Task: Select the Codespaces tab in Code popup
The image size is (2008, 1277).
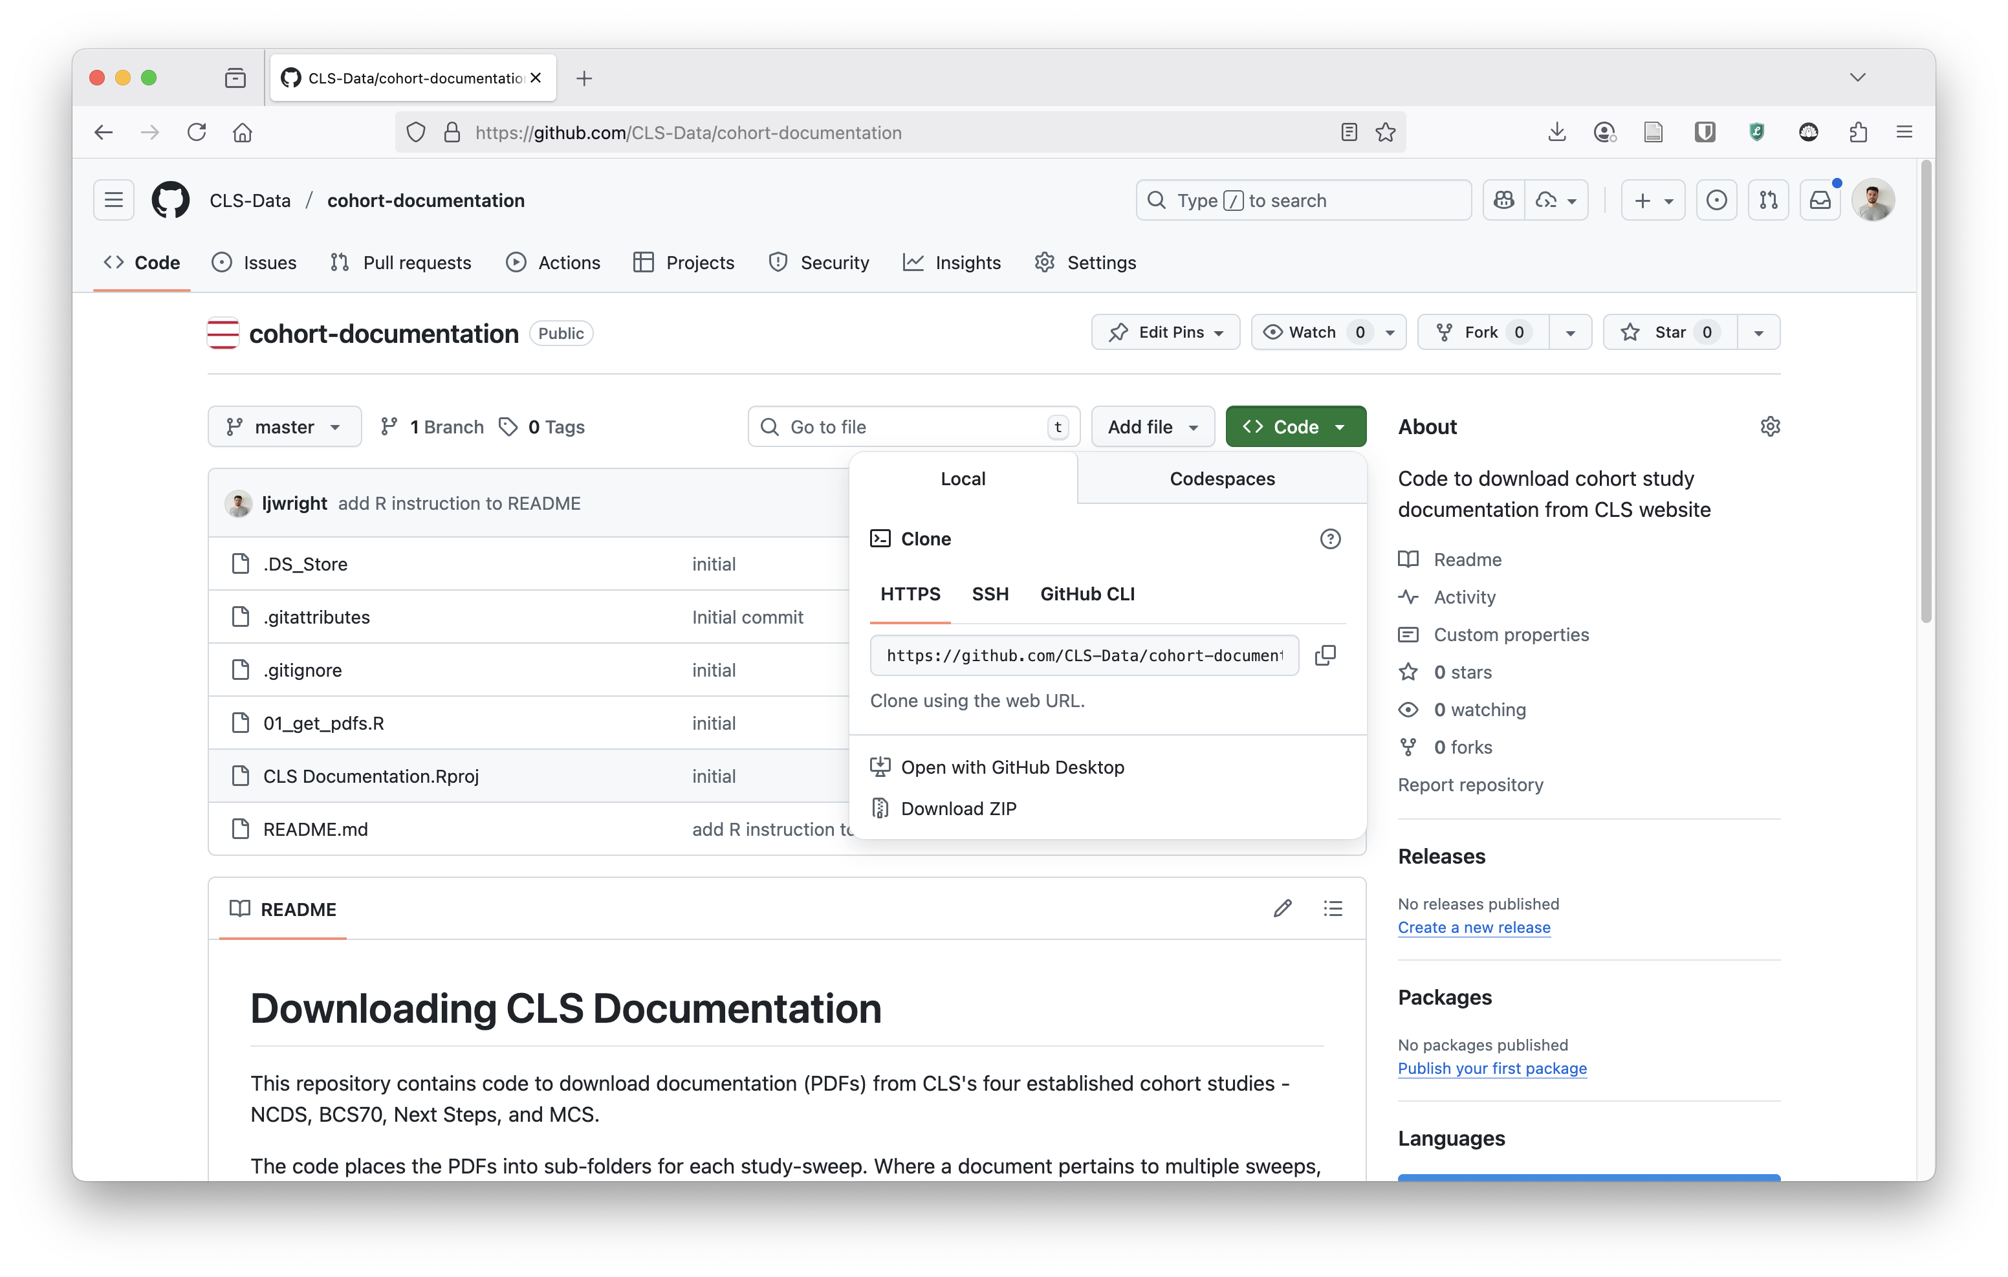Action: point(1221,478)
